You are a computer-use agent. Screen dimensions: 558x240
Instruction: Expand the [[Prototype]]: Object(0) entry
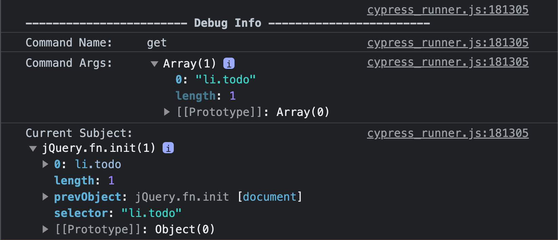pyautogui.click(x=45, y=229)
